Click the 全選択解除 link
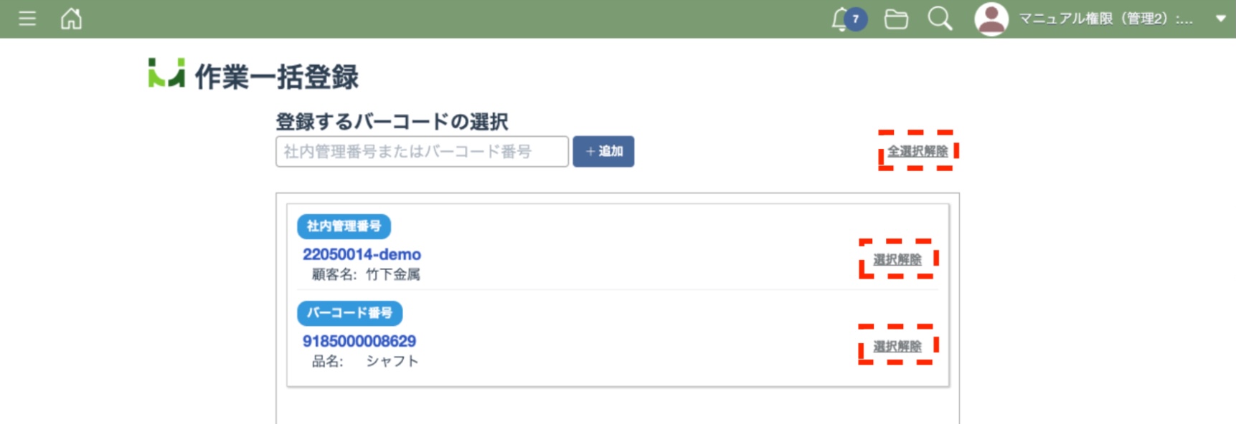1236x424 pixels. [917, 151]
